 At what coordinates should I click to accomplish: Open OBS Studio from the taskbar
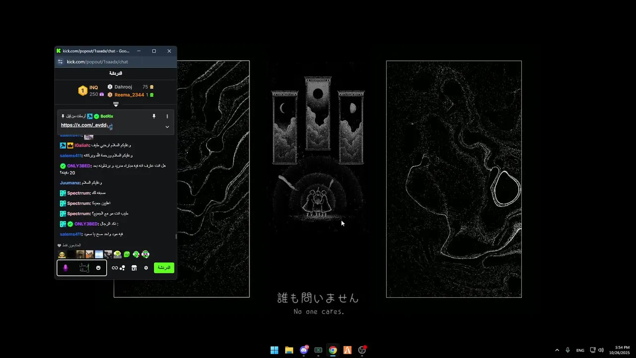(362, 350)
